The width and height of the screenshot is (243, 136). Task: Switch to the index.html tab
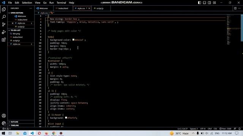click(x=63, y=8)
